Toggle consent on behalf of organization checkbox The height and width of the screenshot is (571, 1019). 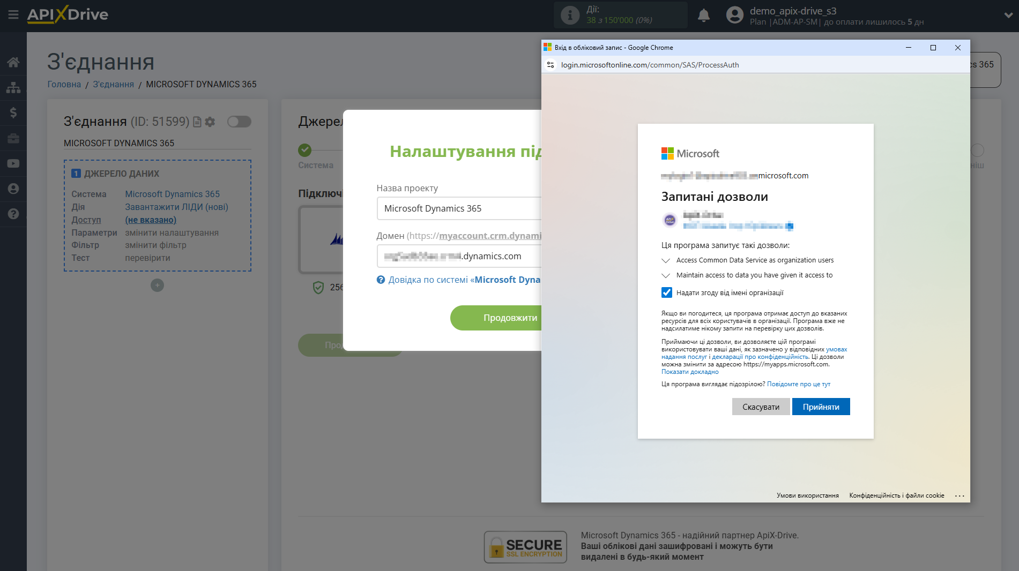(x=667, y=292)
